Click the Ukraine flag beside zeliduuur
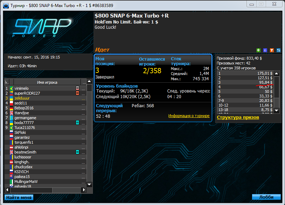 pos(11,98)
